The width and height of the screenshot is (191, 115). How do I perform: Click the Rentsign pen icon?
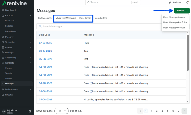point(3,53)
